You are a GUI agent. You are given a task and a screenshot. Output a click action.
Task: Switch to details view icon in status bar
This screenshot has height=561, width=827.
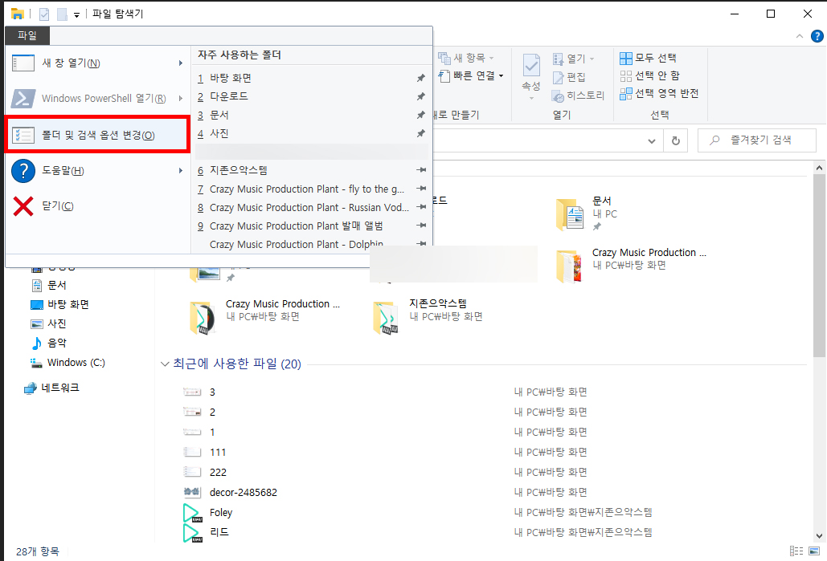[x=796, y=551]
